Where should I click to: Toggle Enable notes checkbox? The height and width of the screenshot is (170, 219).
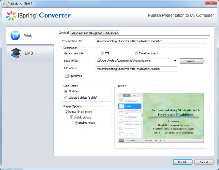click(x=76, y=123)
